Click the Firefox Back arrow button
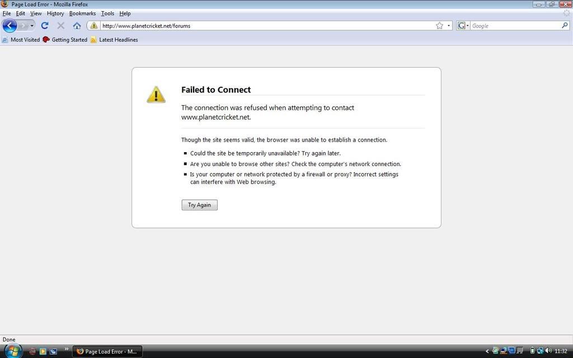Screen dimensions: 573x358 pos(10,26)
